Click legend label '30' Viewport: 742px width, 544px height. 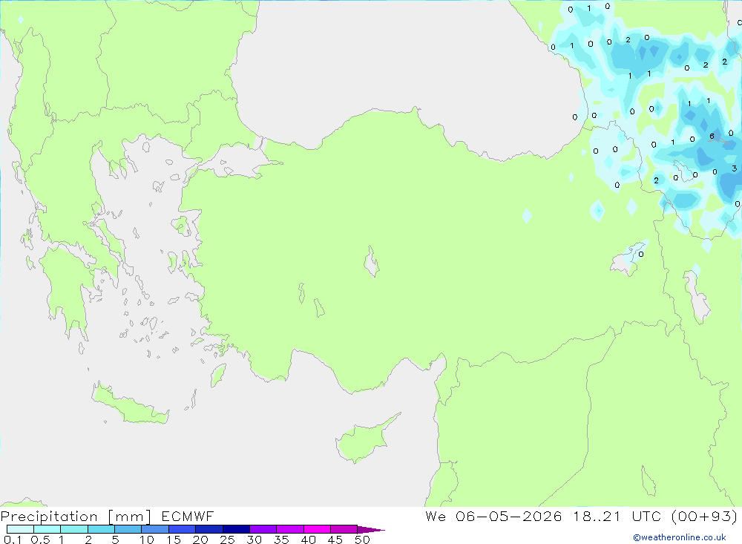click(x=255, y=540)
